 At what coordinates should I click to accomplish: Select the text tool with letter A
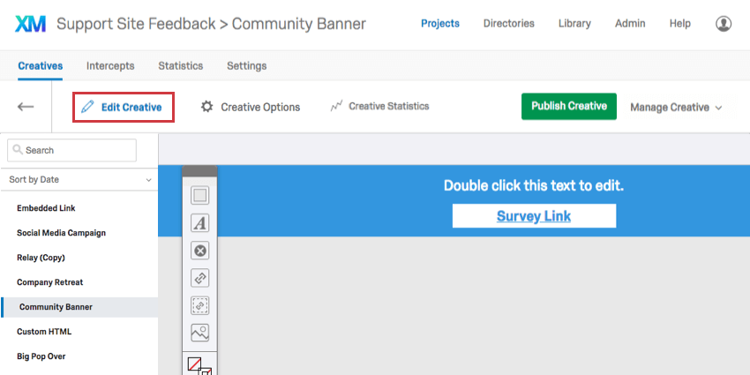(200, 223)
